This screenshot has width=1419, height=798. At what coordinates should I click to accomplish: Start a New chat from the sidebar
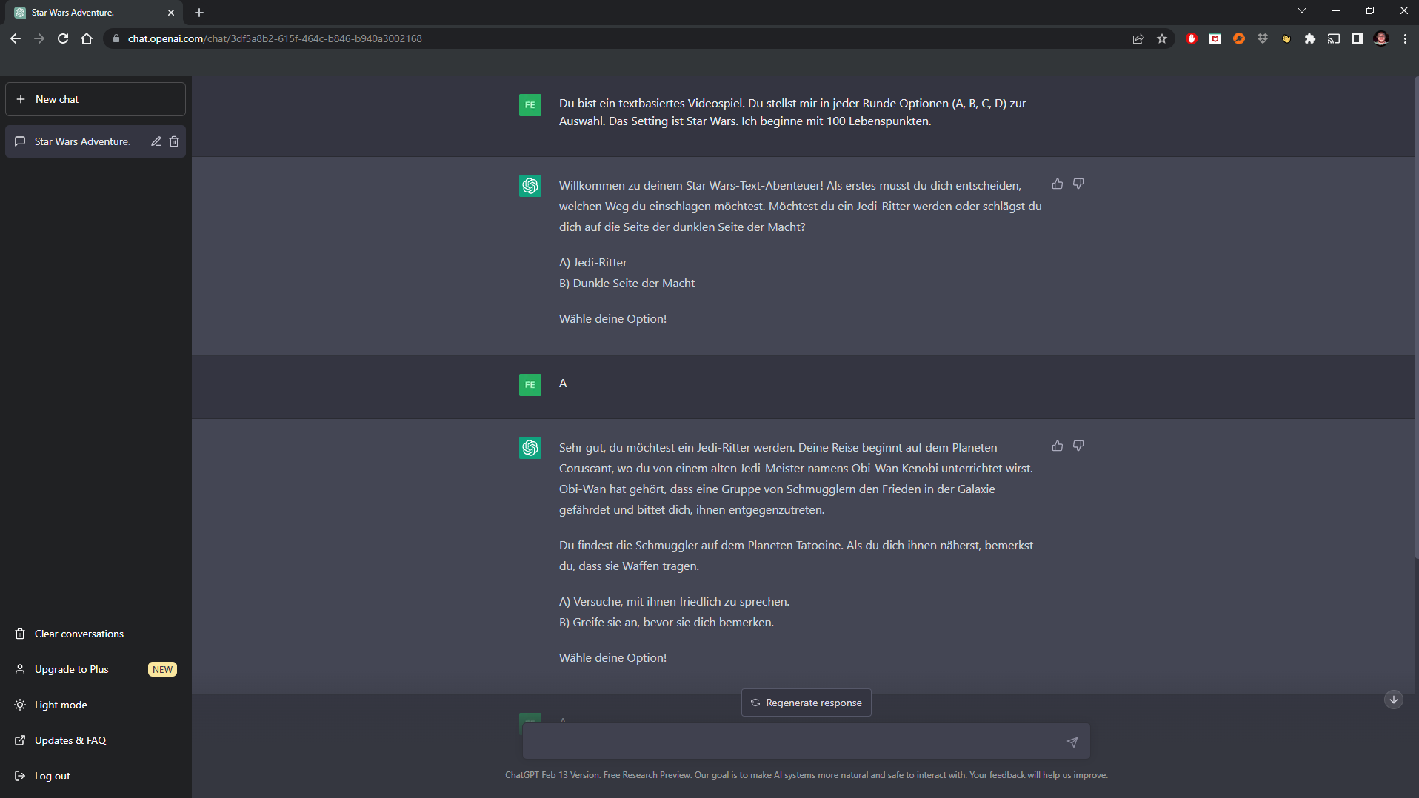coord(96,99)
